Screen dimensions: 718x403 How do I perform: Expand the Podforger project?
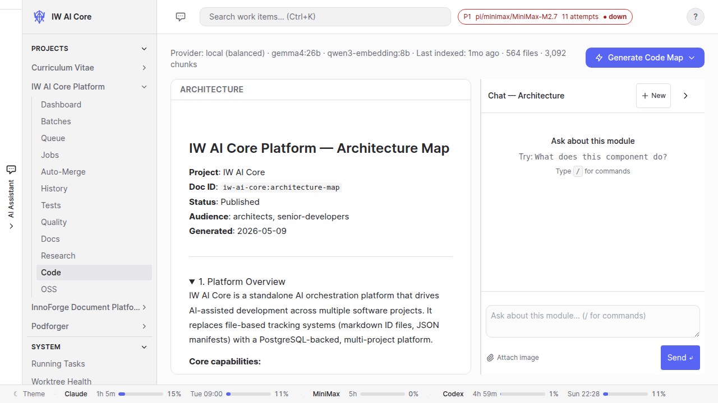coord(144,326)
